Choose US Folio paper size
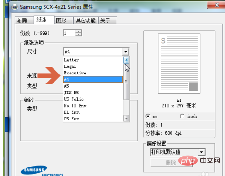This screenshot has height=176, width=225. click(93, 99)
